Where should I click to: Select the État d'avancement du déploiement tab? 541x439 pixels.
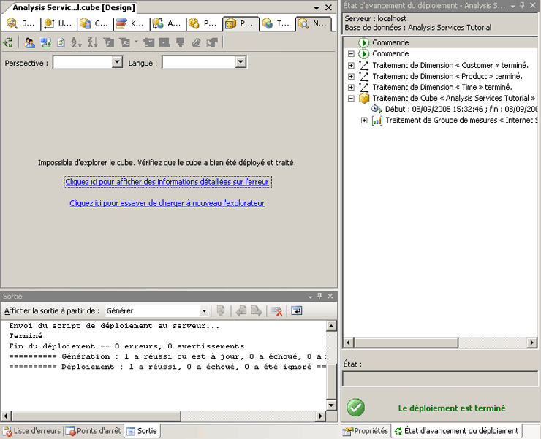(x=456, y=431)
